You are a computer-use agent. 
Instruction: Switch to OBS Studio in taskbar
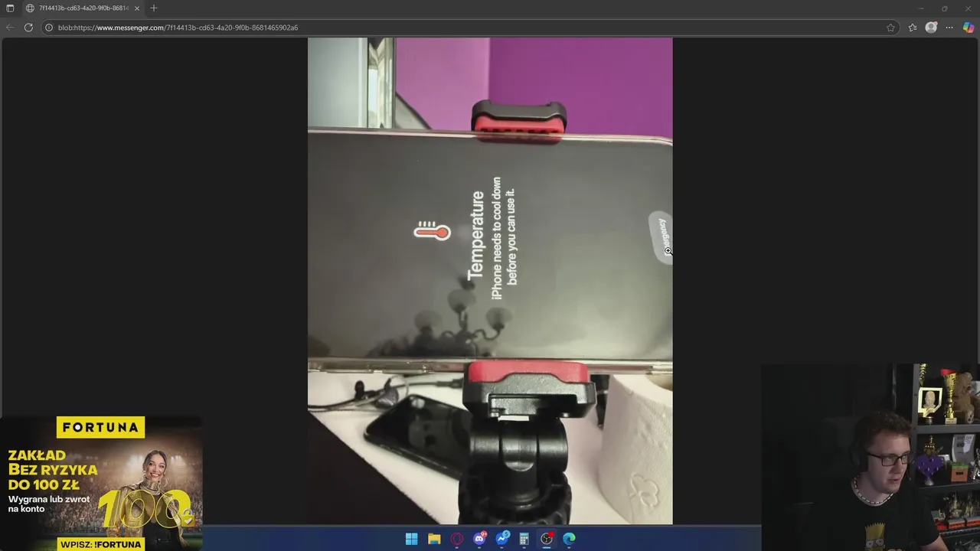click(x=547, y=539)
